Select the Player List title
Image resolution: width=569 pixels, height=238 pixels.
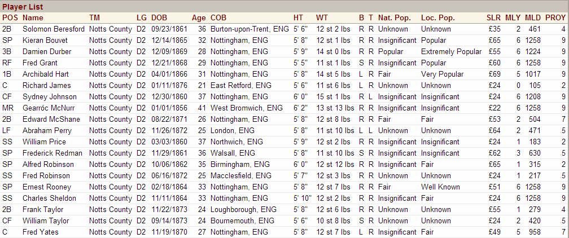point(23,7)
